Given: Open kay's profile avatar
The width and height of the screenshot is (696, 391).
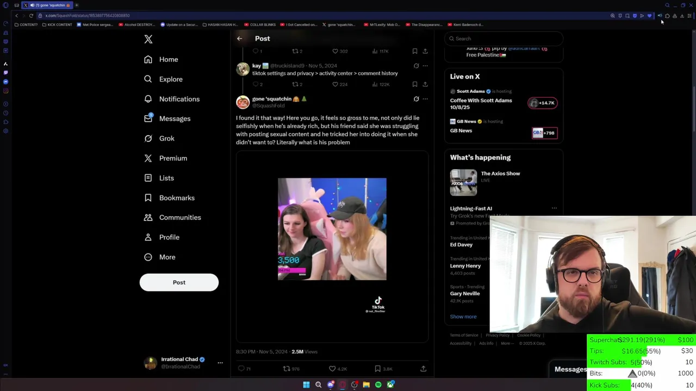Looking at the screenshot, I should coord(243,69).
